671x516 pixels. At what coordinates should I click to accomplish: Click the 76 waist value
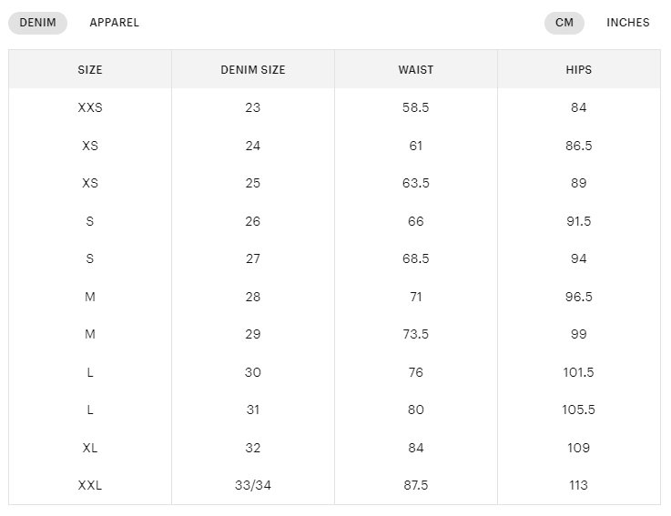[x=416, y=372]
